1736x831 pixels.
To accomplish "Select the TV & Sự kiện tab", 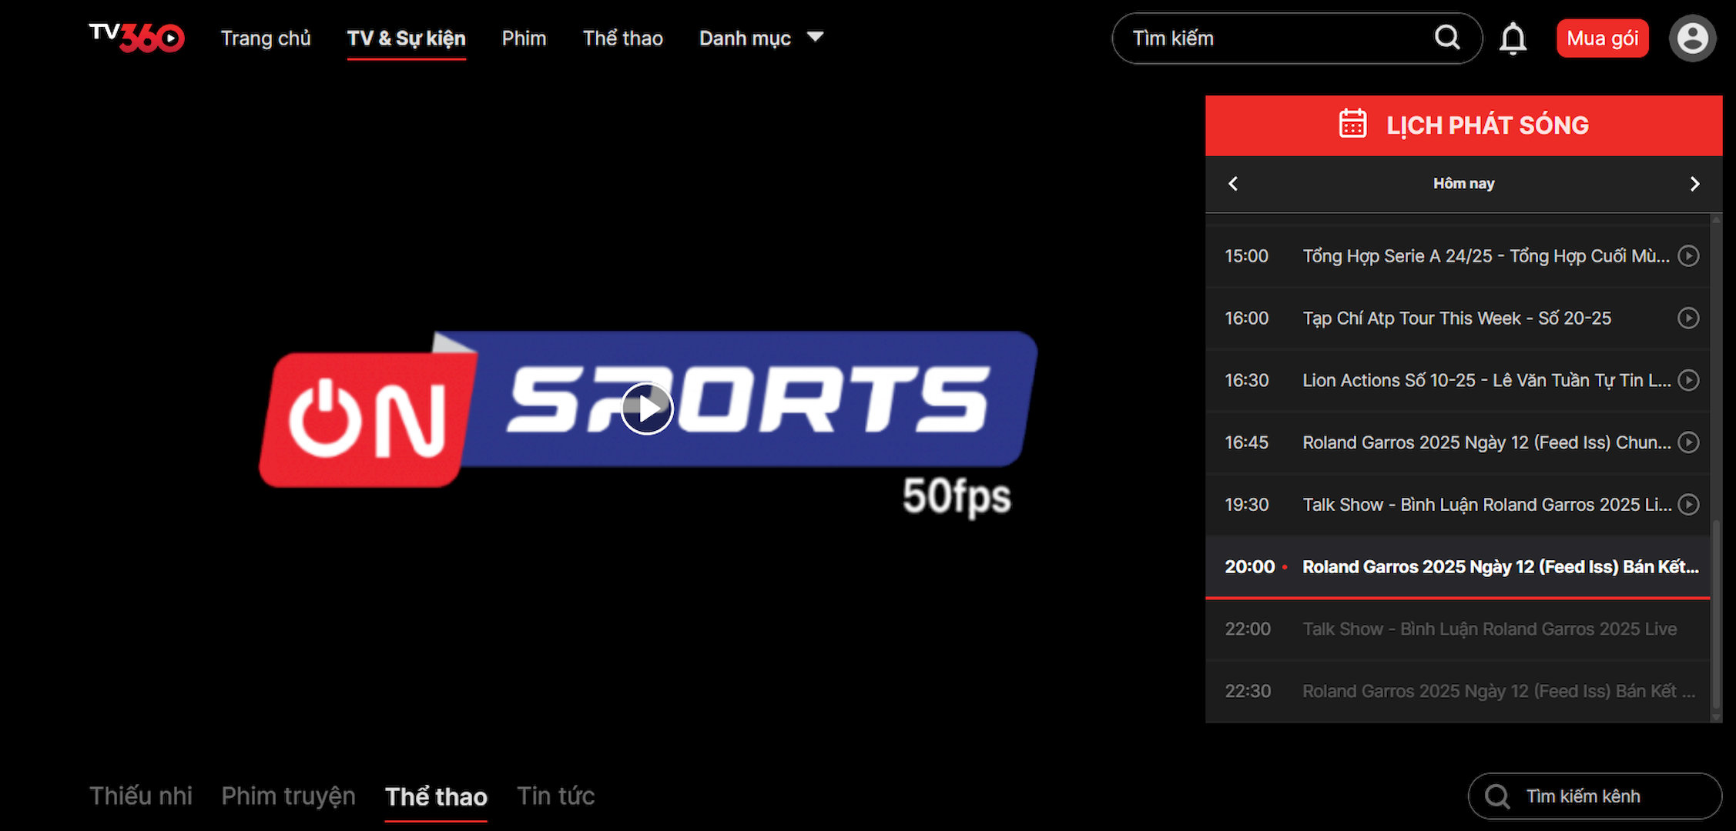I will tap(406, 38).
